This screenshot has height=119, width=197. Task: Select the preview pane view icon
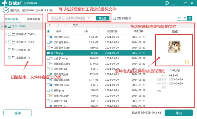point(190,18)
